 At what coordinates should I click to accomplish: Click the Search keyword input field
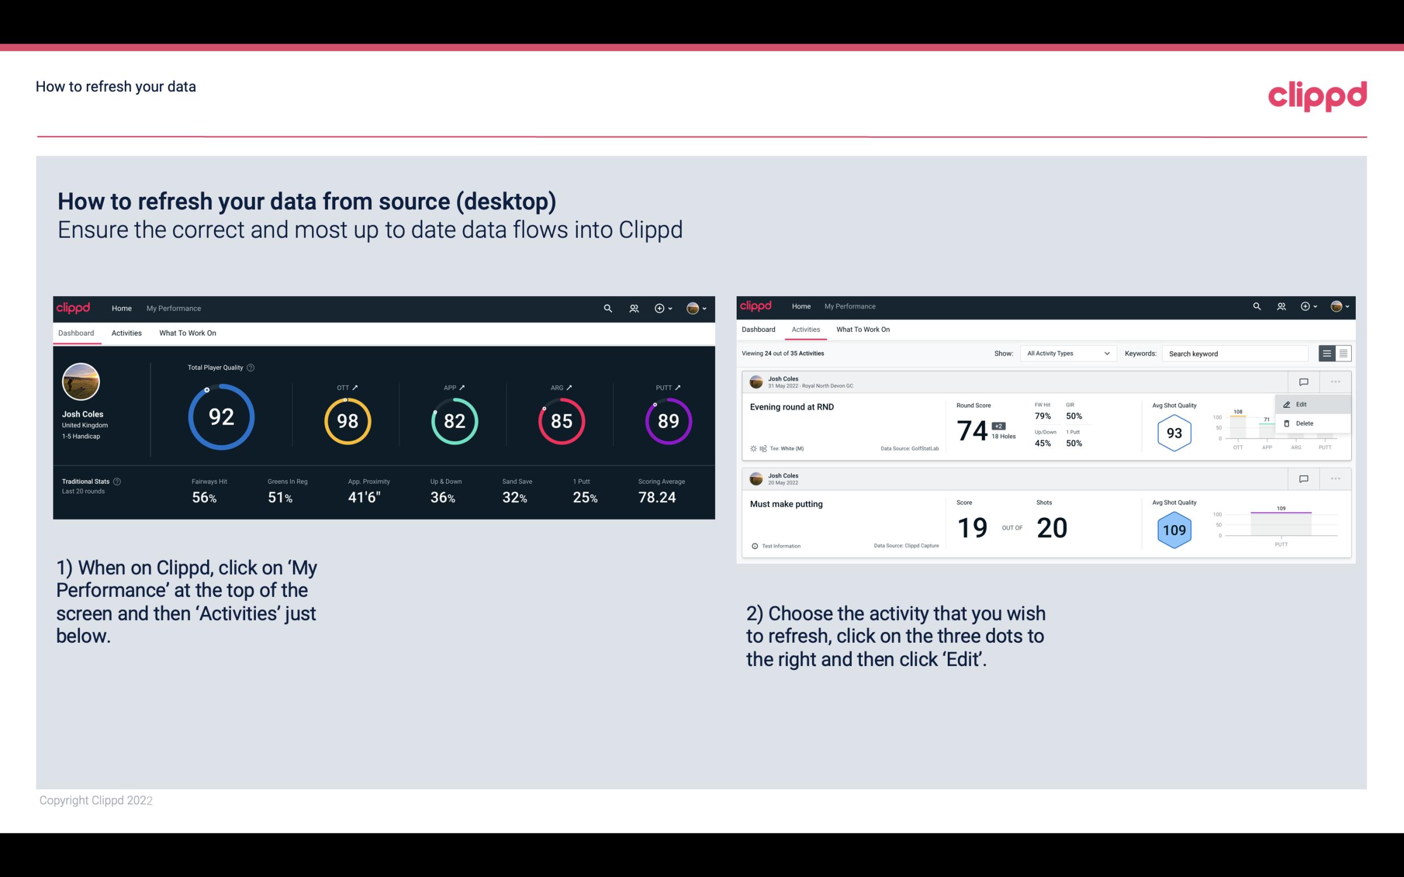pyautogui.click(x=1234, y=353)
